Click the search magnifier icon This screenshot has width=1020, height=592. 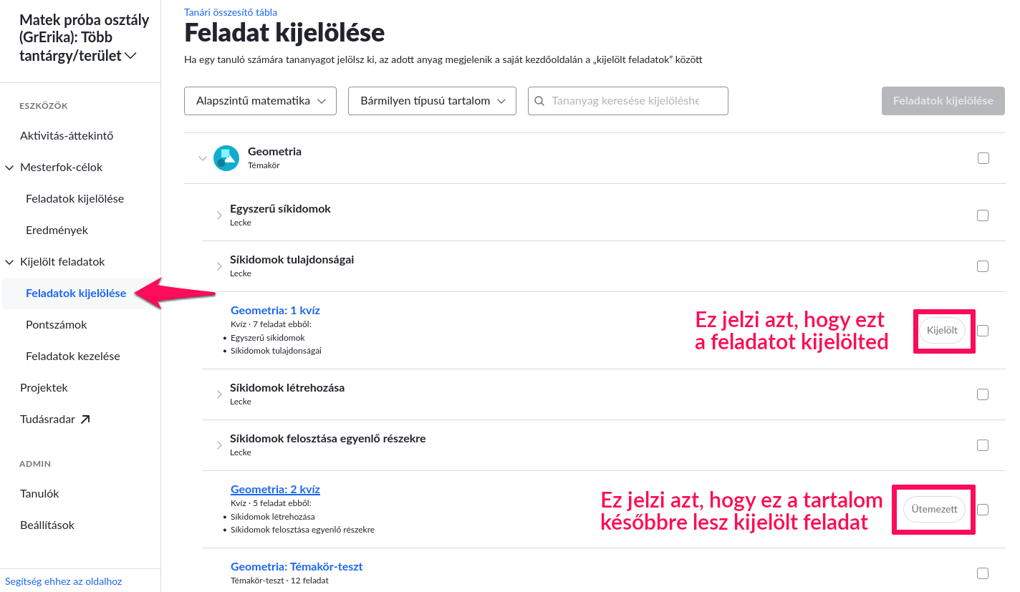click(540, 101)
